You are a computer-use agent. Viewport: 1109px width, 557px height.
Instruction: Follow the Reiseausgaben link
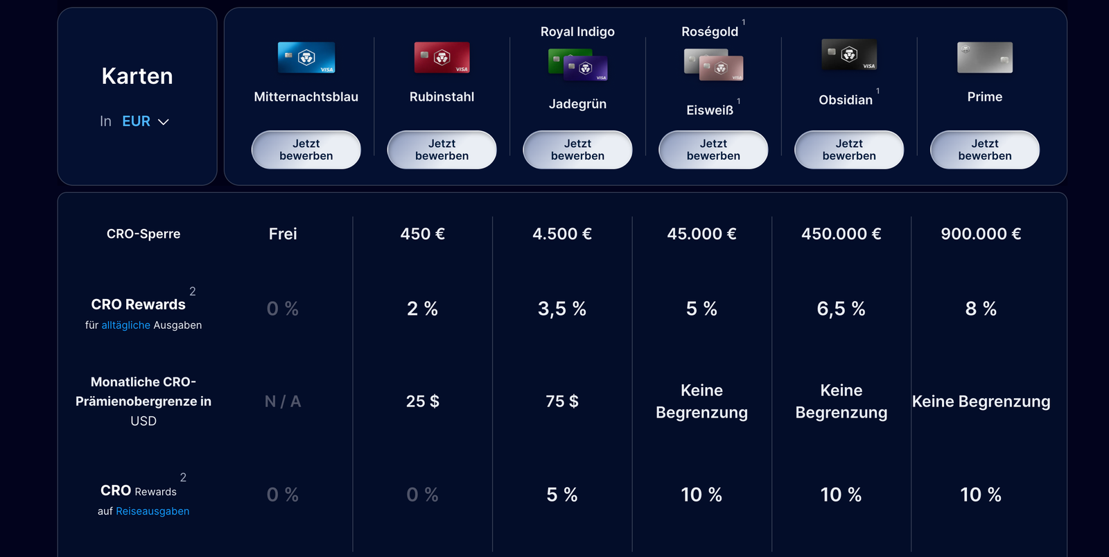click(152, 511)
